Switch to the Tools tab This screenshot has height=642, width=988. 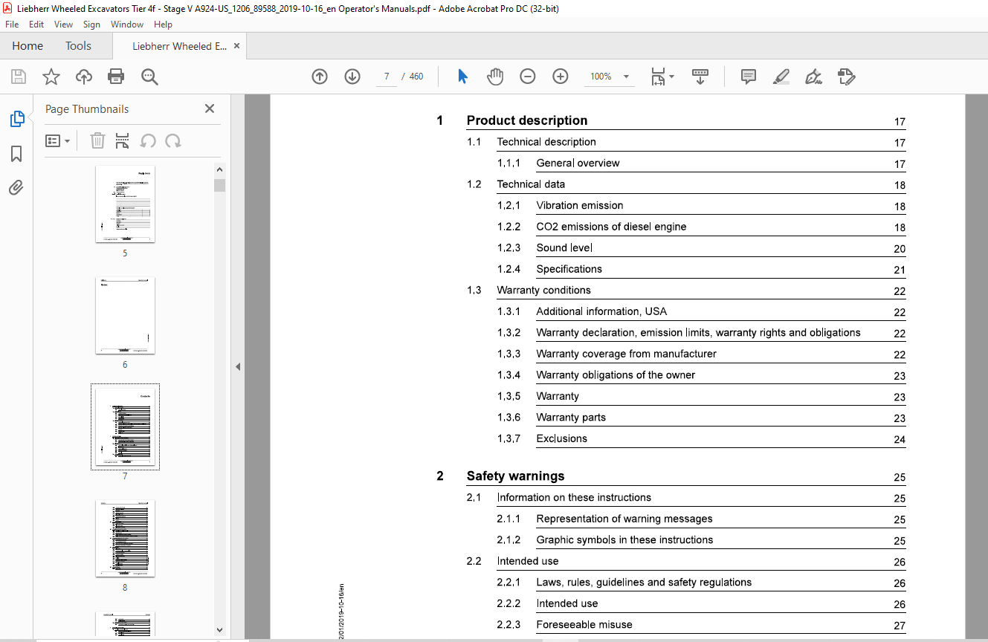pyautogui.click(x=78, y=46)
